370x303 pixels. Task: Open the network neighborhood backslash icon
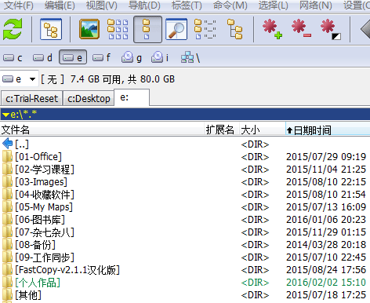click(x=190, y=57)
